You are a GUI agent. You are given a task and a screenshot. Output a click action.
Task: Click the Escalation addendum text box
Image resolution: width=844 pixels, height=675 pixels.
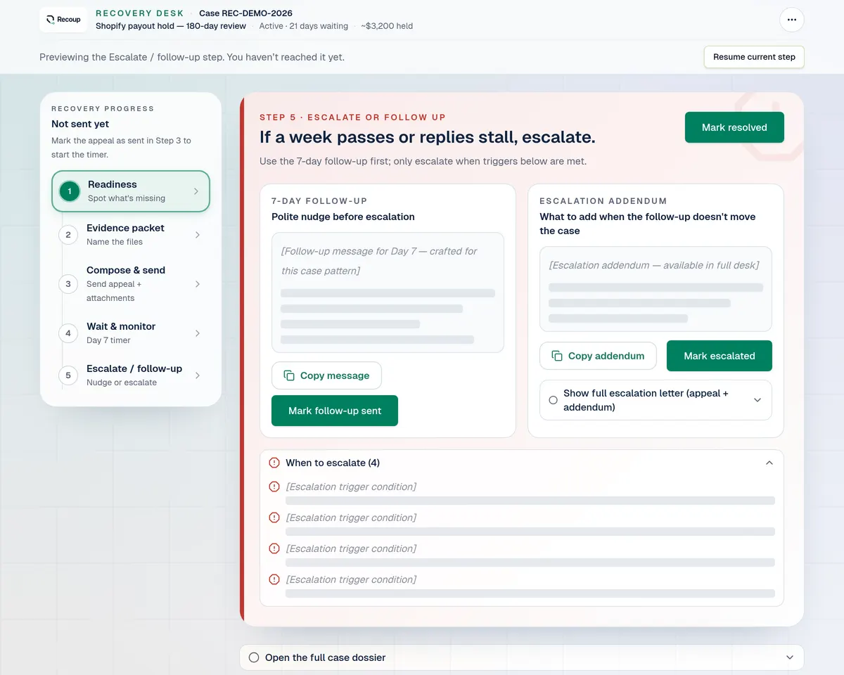[656, 289]
